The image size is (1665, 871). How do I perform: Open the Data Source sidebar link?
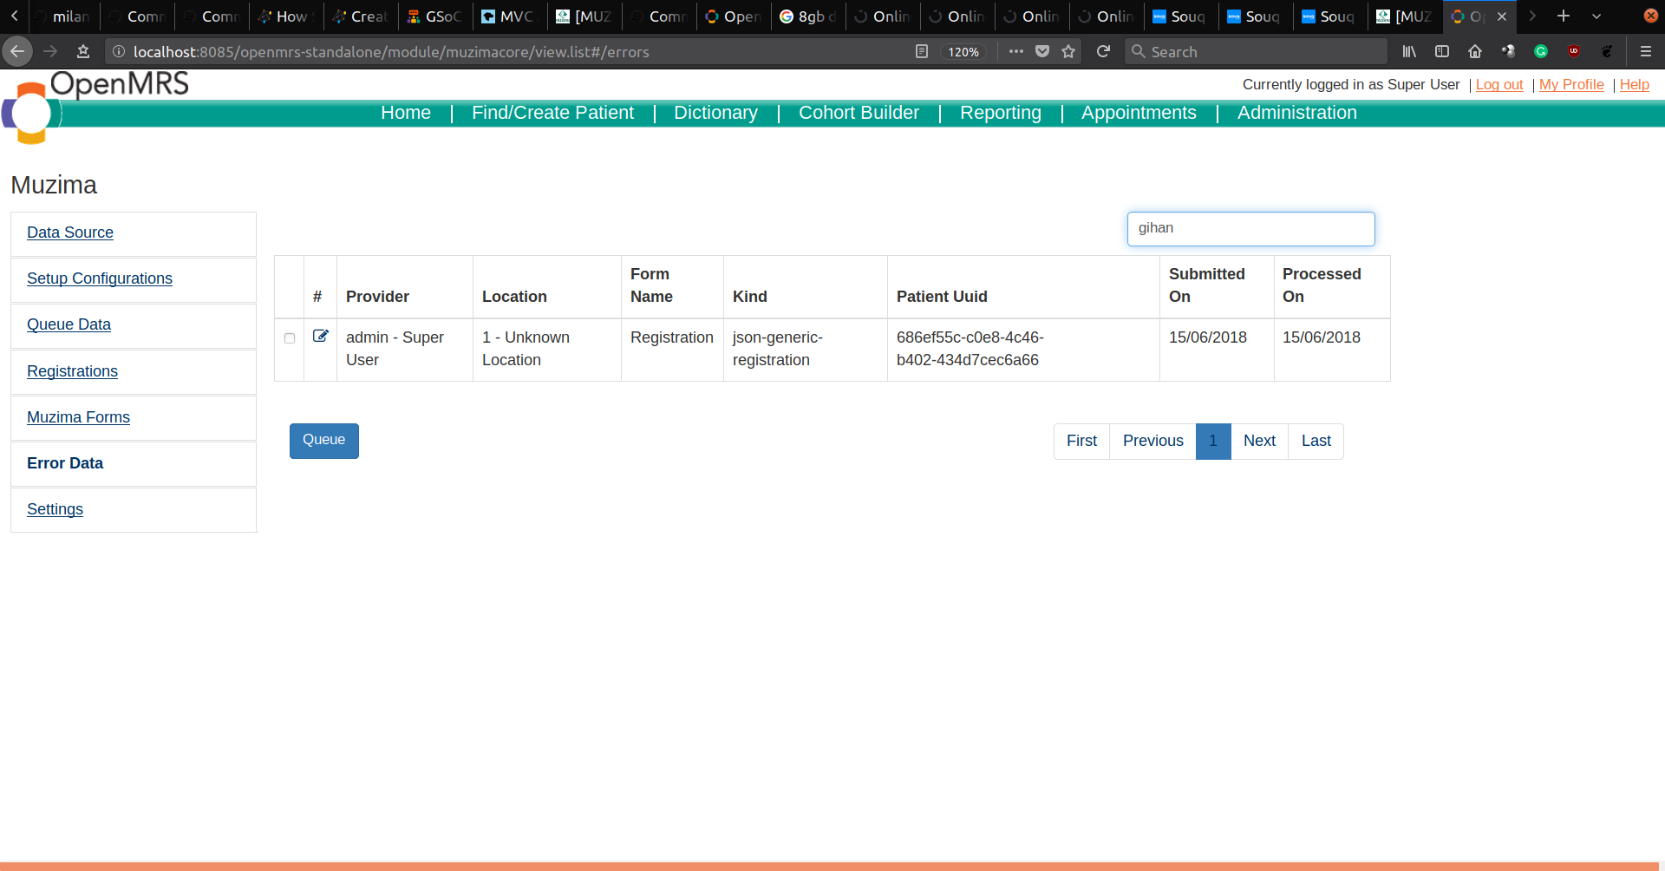tap(70, 232)
